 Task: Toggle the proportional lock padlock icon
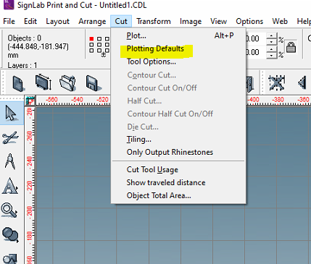click(x=291, y=47)
